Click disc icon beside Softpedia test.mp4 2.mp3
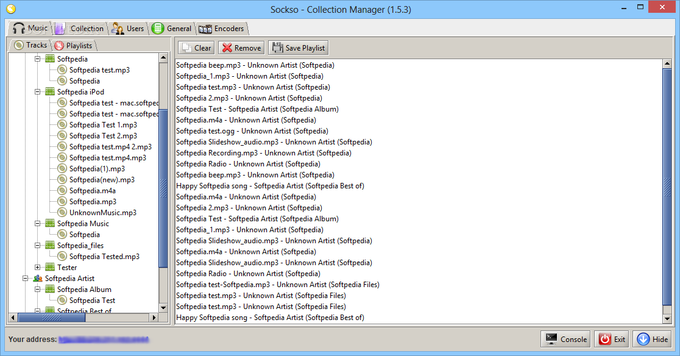This screenshot has height=356, width=680. point(62,146)
